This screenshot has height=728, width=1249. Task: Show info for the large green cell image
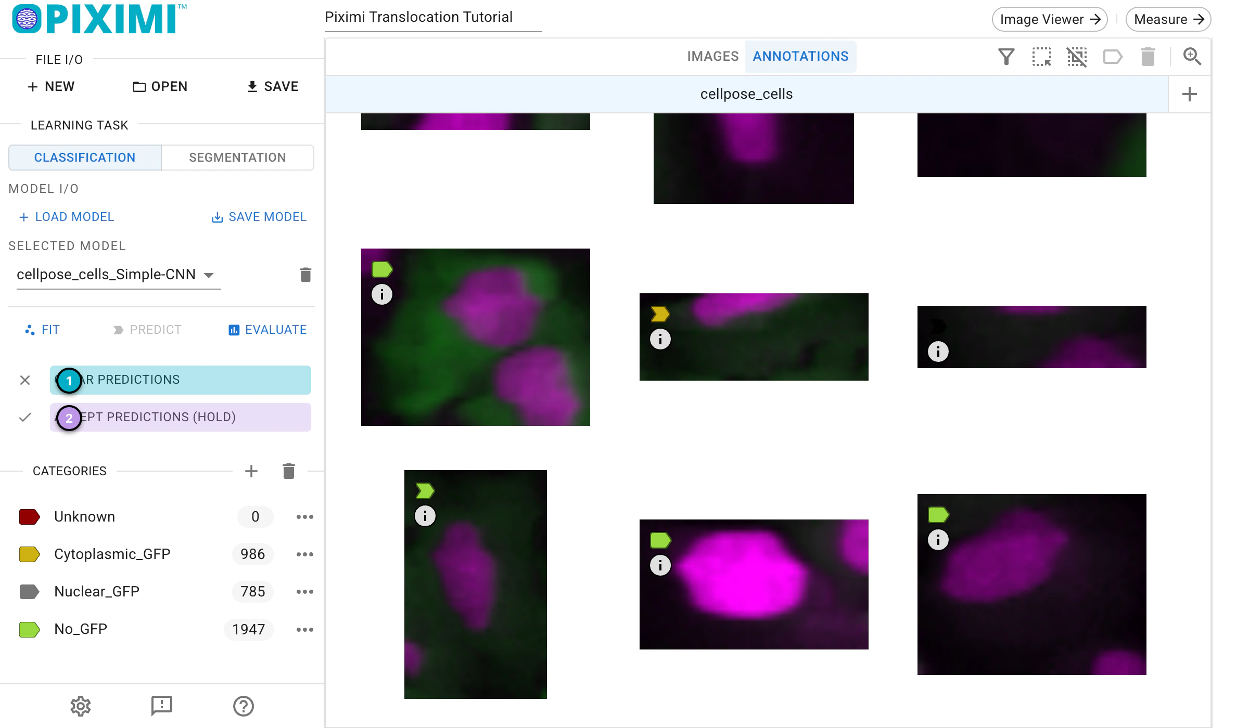point(381,295)
